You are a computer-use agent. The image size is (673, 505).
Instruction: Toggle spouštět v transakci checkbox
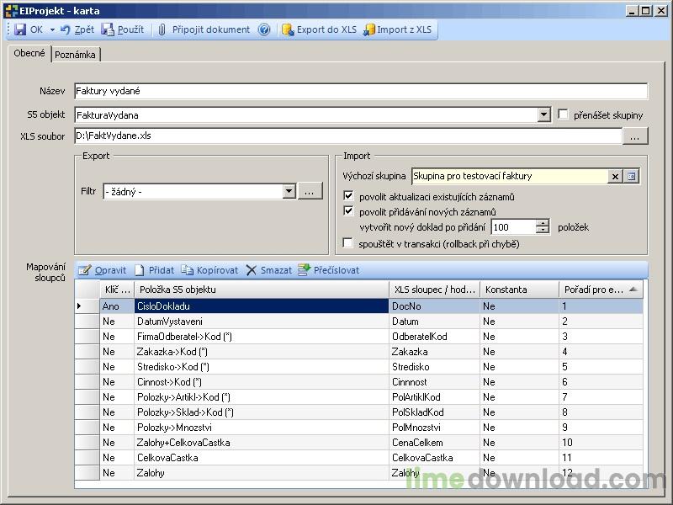[348, 243]
